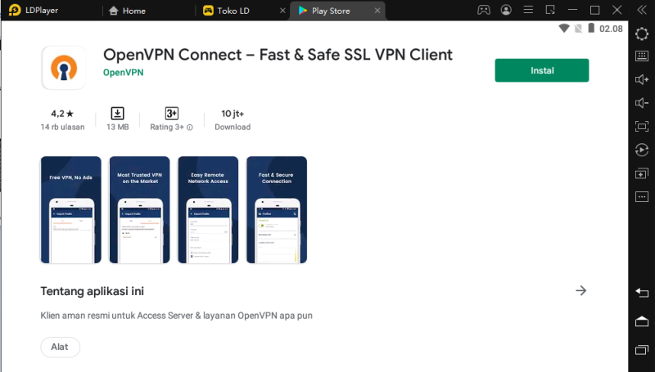This screenshot has width=655, height=372.
Task: Open the keyboard mapping tool
Action: click(642, 56)
